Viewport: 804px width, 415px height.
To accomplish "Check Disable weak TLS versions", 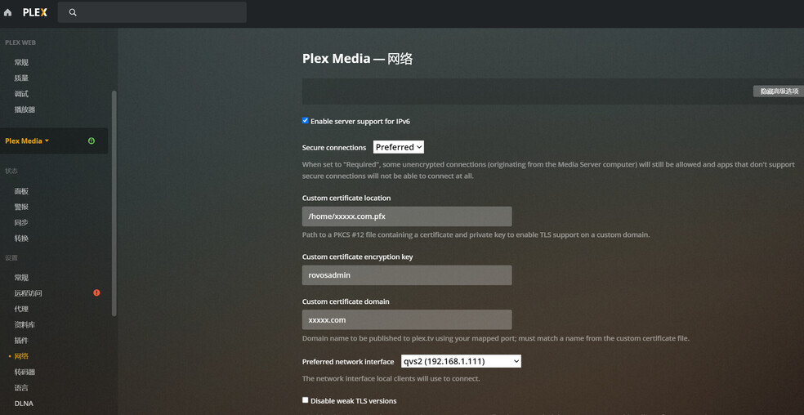I will click(x=306, y=400).
